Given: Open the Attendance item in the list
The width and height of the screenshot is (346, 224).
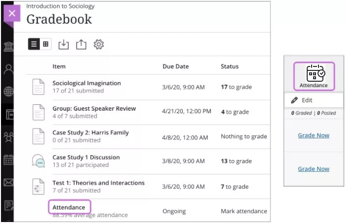Looking at the screenshot, I should (x=69, y=207).
